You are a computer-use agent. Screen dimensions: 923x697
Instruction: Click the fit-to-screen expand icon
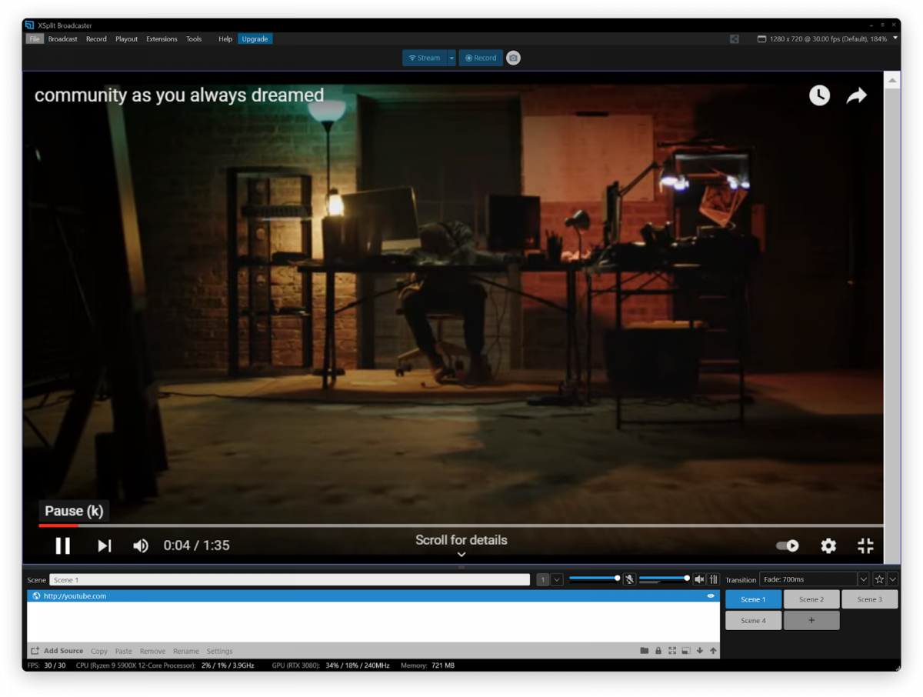coord(672,651)
